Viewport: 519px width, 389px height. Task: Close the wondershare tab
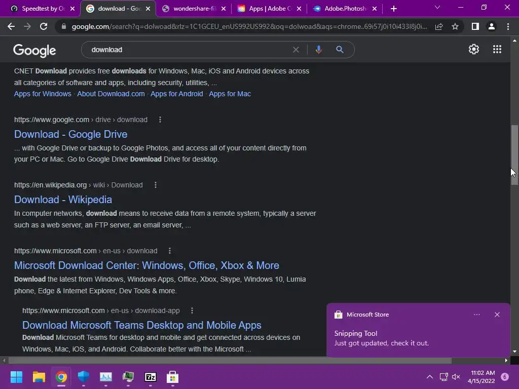coord(224,9)
